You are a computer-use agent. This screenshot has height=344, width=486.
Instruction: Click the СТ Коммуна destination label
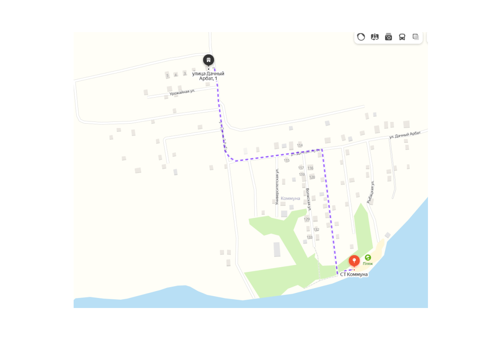coord(354,275)
